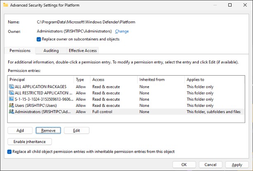Apply the security settings changes
The height and width of the screenshot is (171, 253).
point(237,165)
